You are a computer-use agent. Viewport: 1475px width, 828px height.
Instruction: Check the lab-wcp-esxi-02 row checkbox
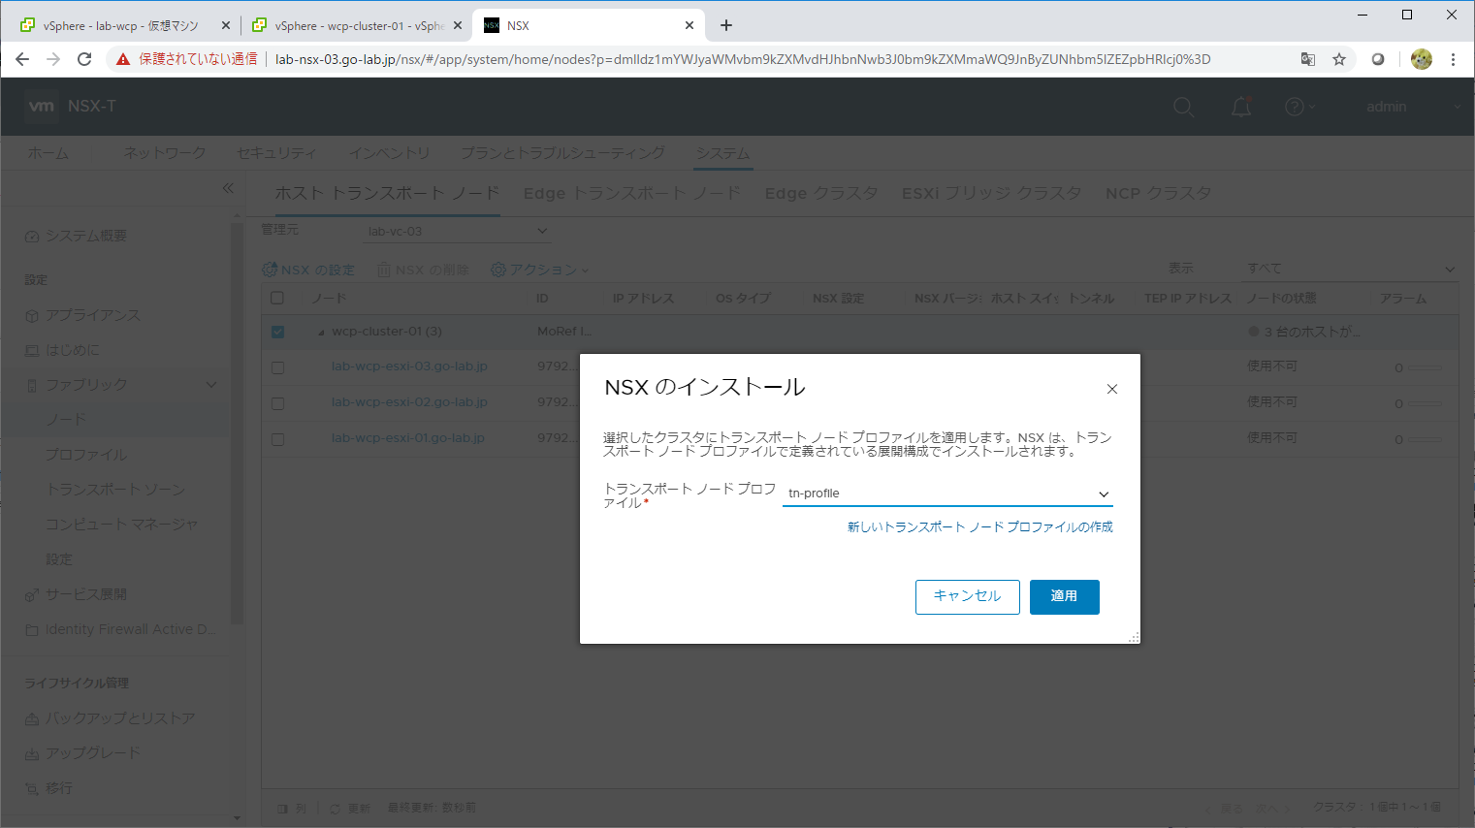tap(278, 403)
